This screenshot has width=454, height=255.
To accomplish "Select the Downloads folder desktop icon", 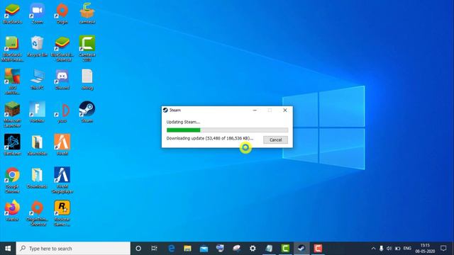I will (37, 178).
